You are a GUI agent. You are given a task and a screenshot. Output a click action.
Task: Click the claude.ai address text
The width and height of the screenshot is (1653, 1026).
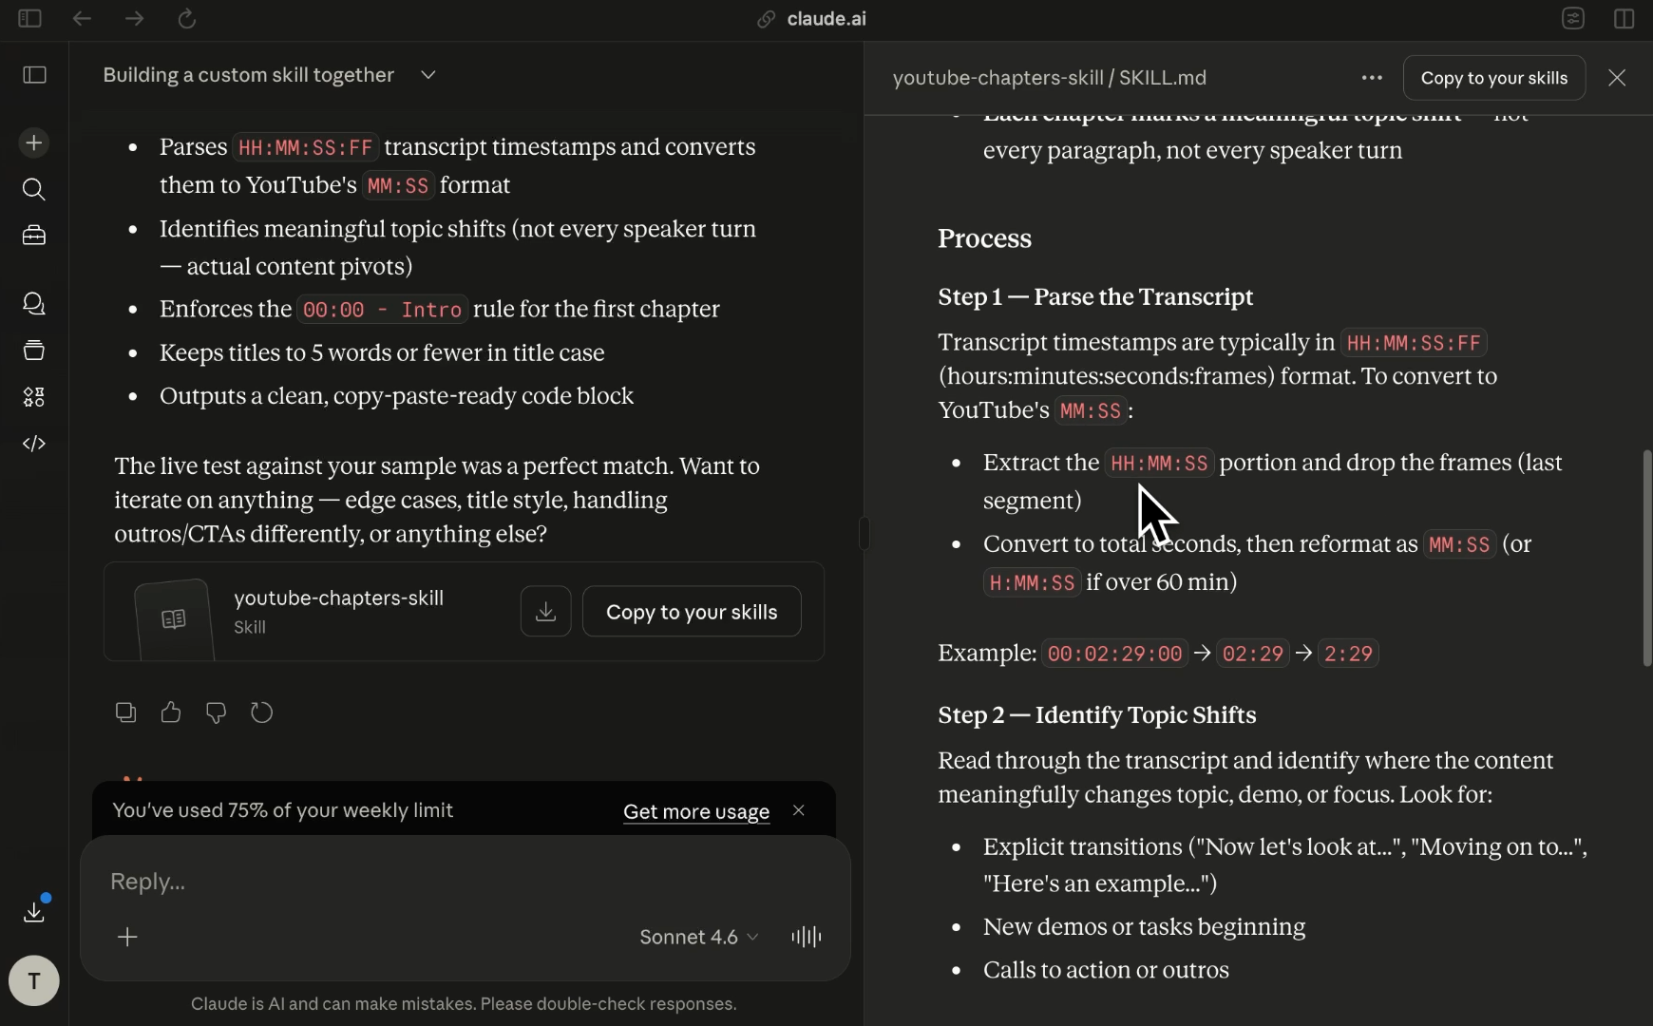pos(826,19)
